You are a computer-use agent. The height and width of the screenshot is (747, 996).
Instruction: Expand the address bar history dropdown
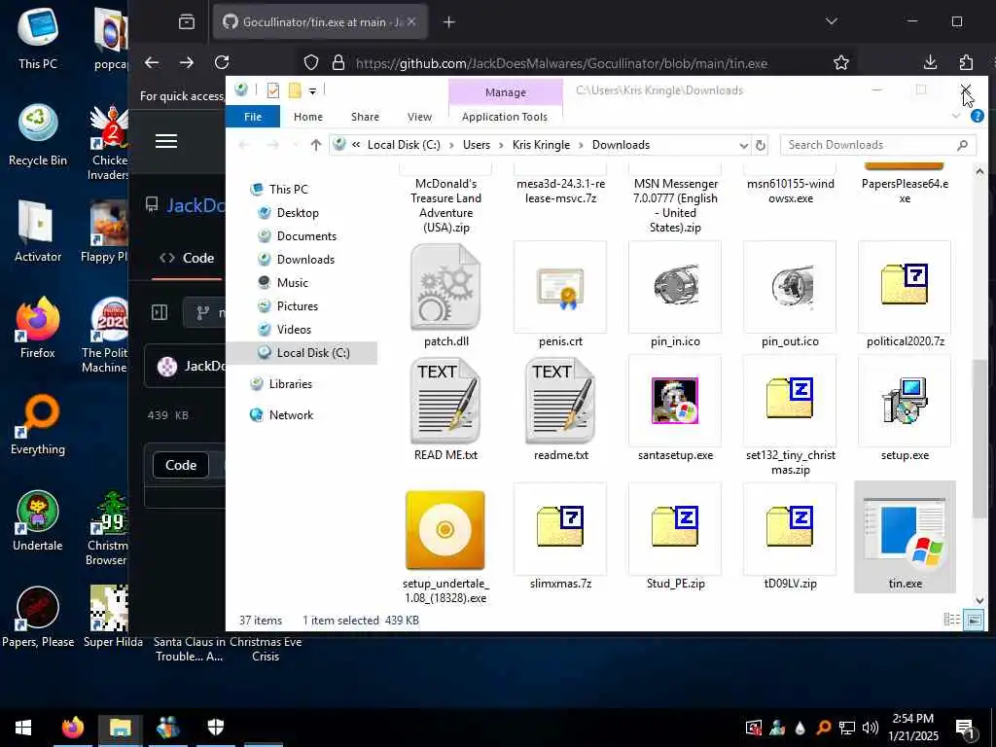coord(743,146)
